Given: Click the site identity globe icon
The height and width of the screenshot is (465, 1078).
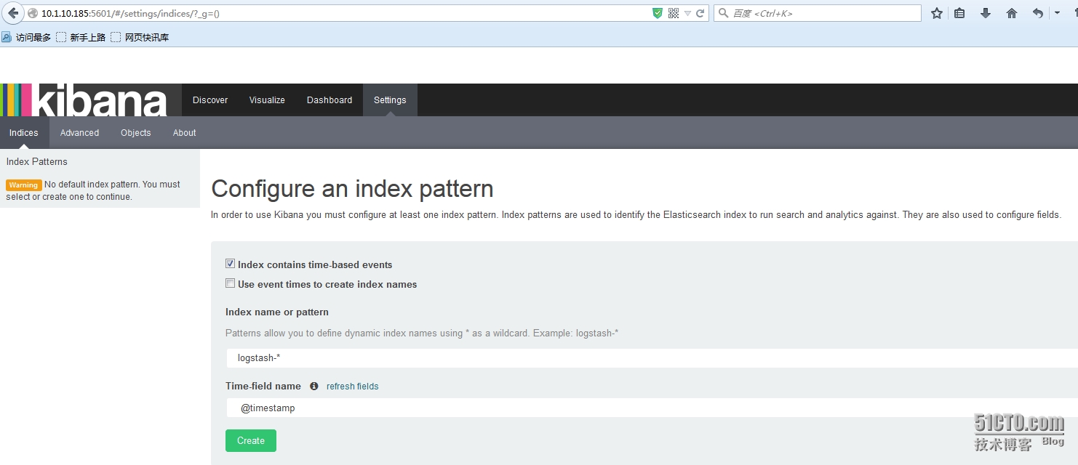Looking at the screenshot, I should click(x=32, y=13).
